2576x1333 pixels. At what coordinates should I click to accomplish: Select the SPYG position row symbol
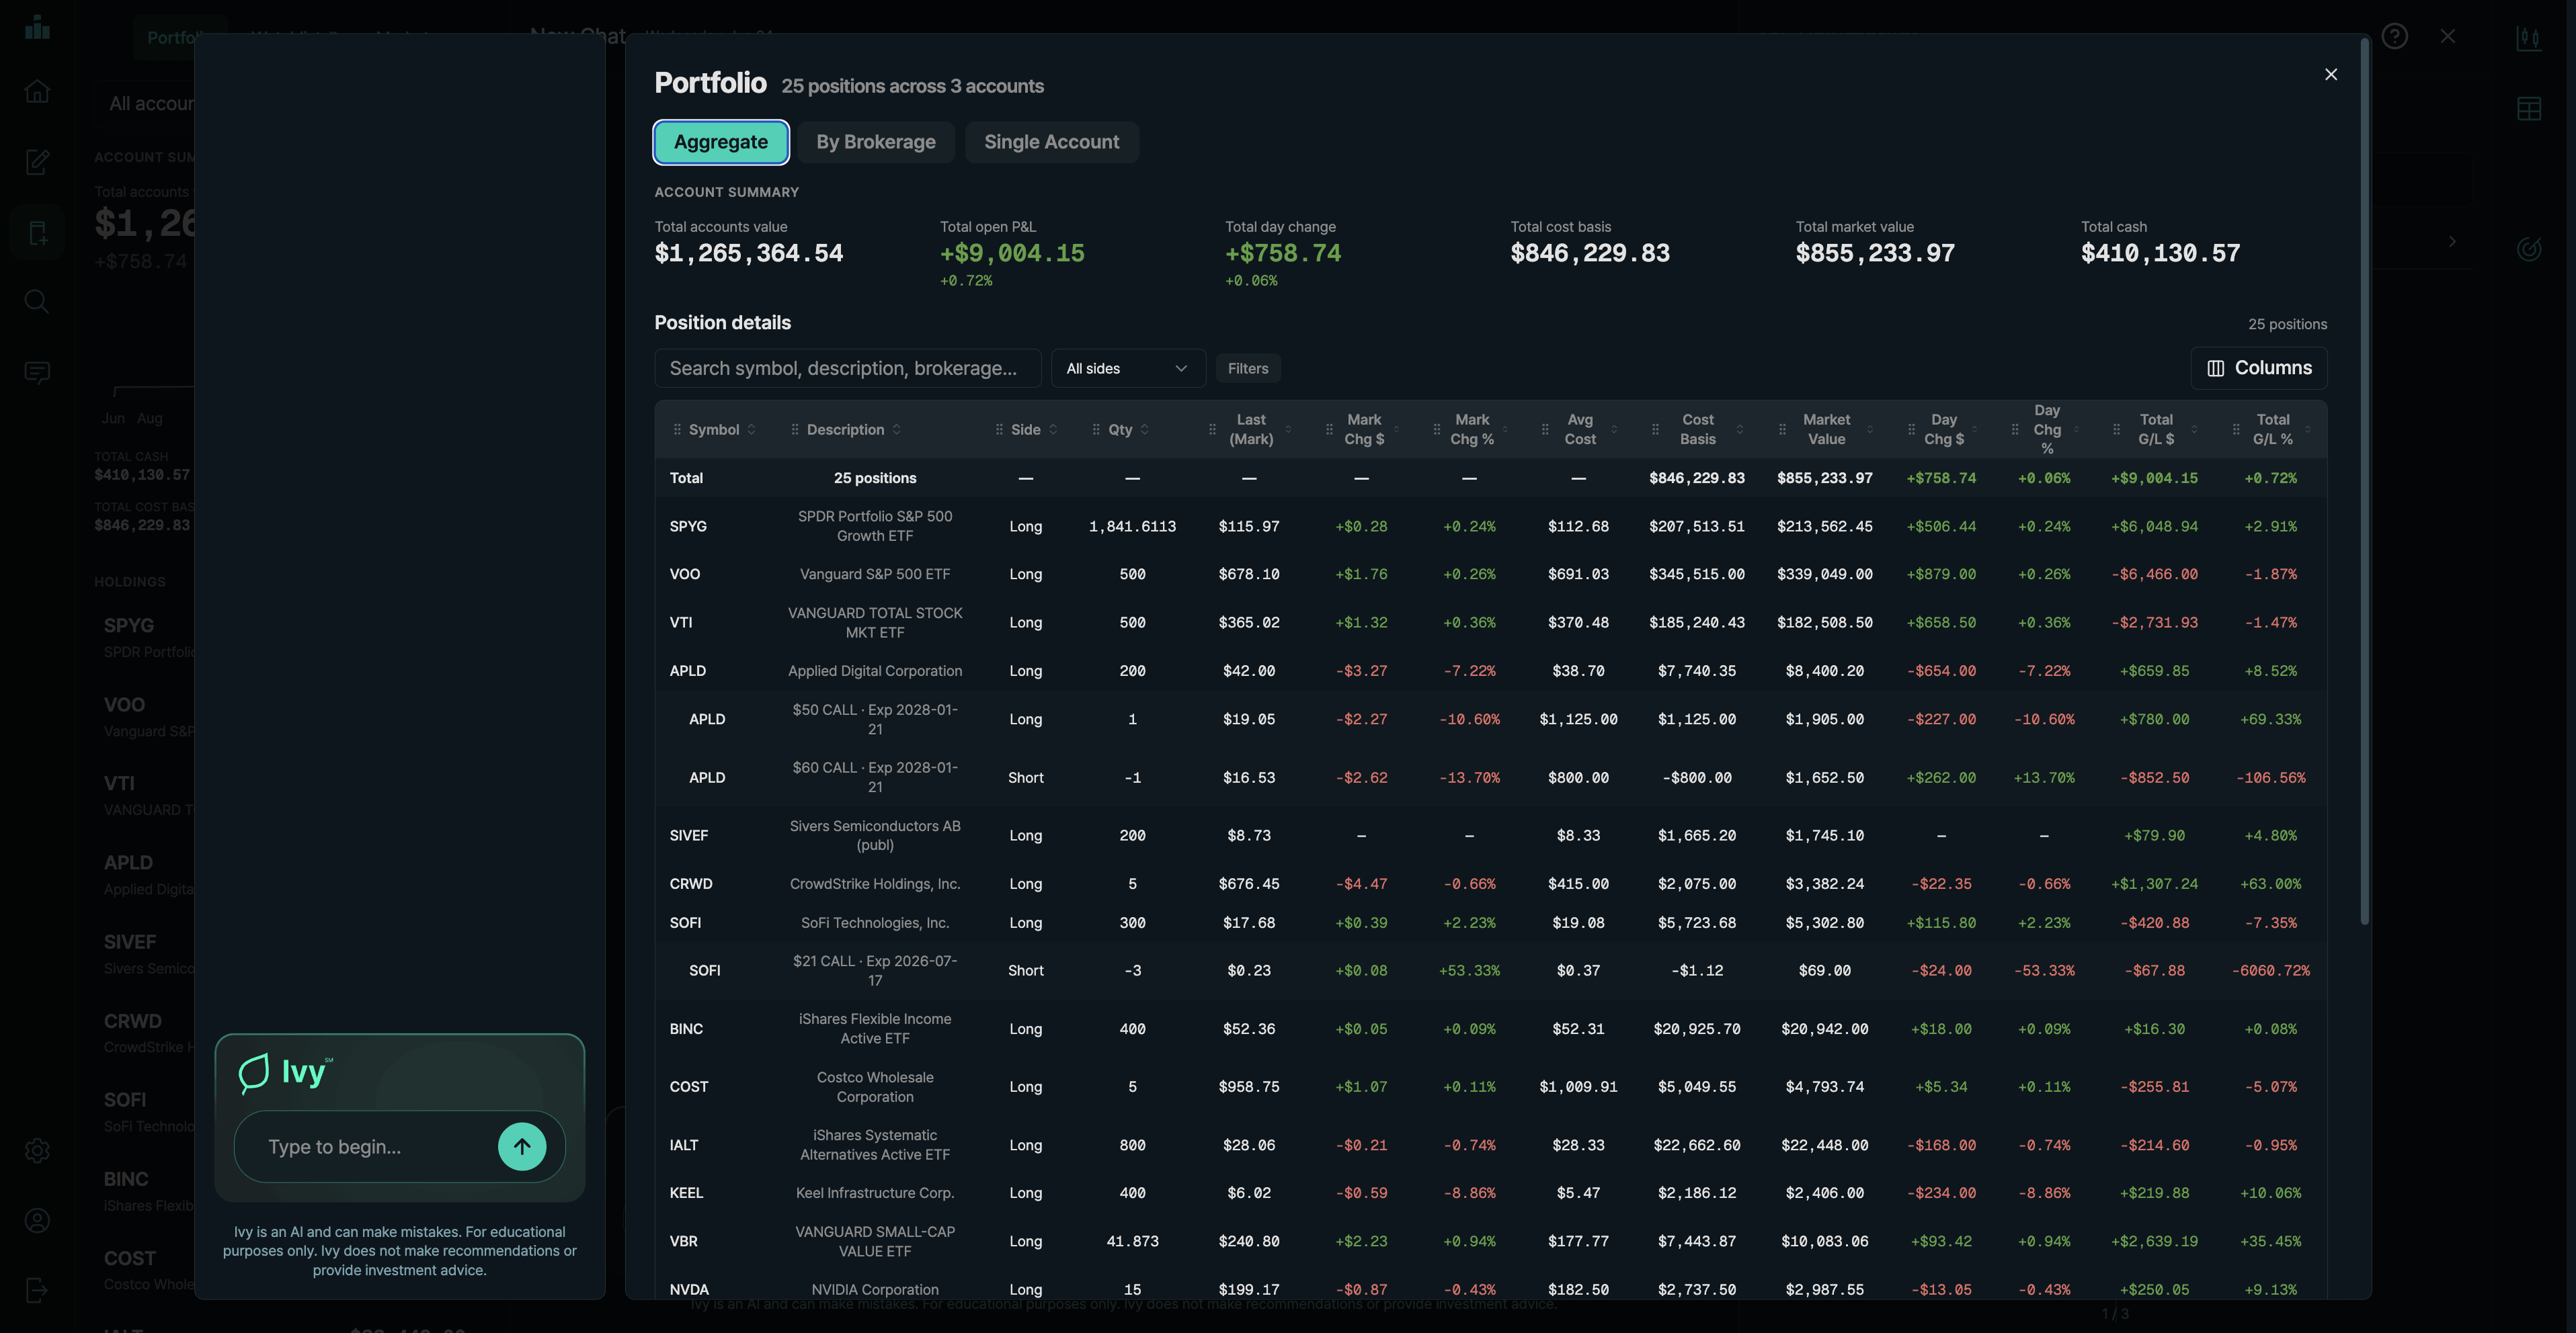[x=688, y=527]
